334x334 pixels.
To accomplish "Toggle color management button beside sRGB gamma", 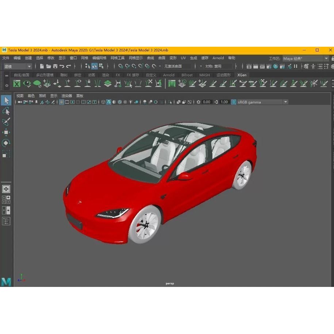I will pyautogui.click(x=234, y=102).
